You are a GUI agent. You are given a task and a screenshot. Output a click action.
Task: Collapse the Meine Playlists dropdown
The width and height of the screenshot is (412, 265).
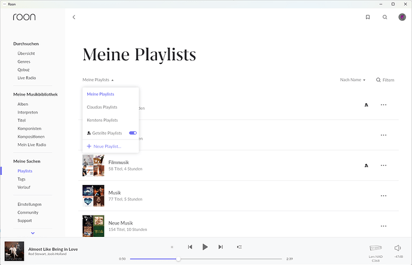pos(98,80)
